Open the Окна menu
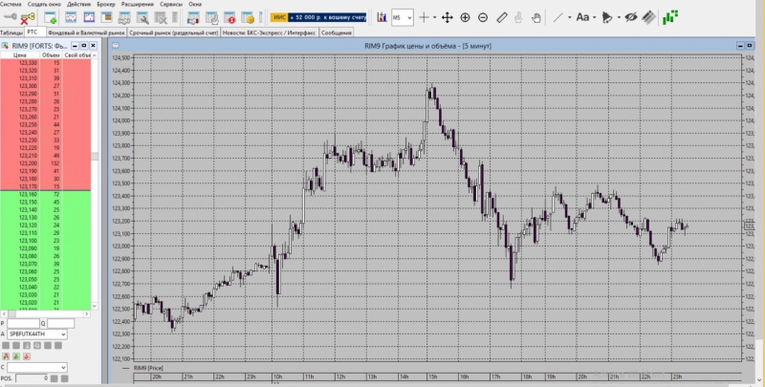The image size is (765, 387). click(x=195, y=4)
